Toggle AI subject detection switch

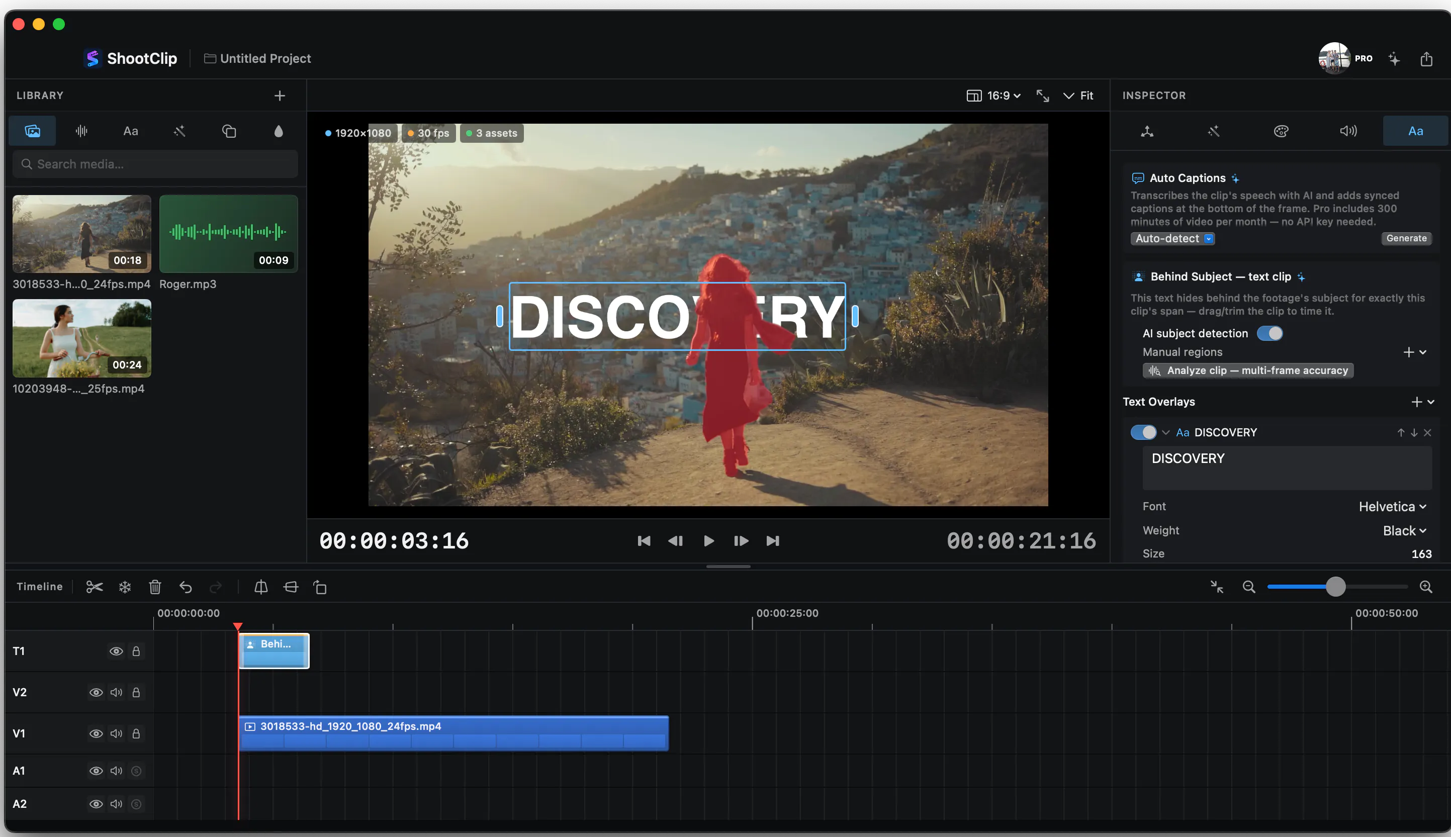point(1269,333)
